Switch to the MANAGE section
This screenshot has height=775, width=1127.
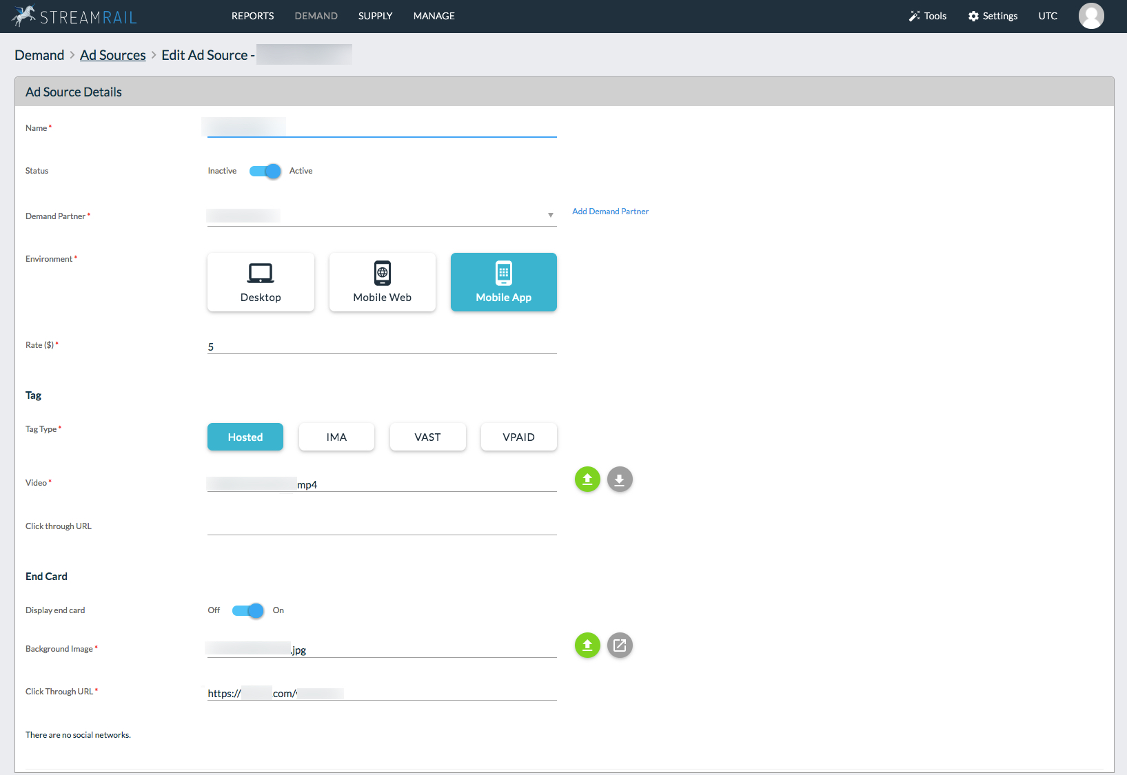click(434, 16)
